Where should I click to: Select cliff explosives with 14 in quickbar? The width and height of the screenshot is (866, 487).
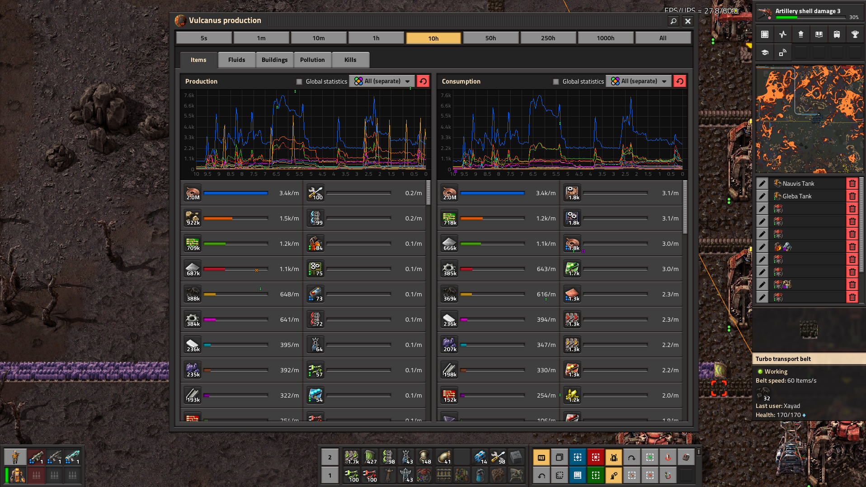(480, 457)
